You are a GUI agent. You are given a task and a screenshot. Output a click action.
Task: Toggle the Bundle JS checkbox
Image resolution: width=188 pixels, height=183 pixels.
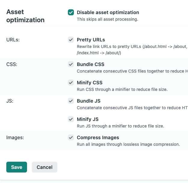[71, 101]
